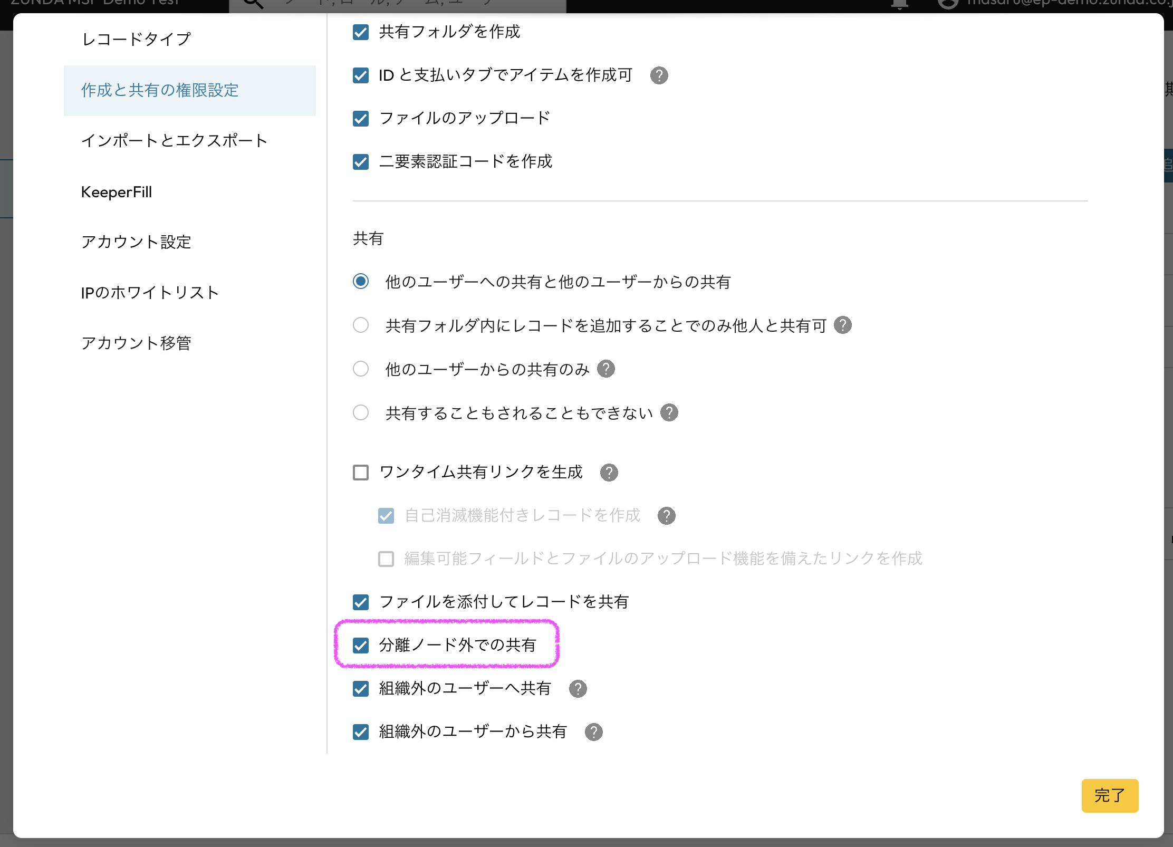Open KeeperFill settings section
Screen dimensions: 1173x847
117,192
